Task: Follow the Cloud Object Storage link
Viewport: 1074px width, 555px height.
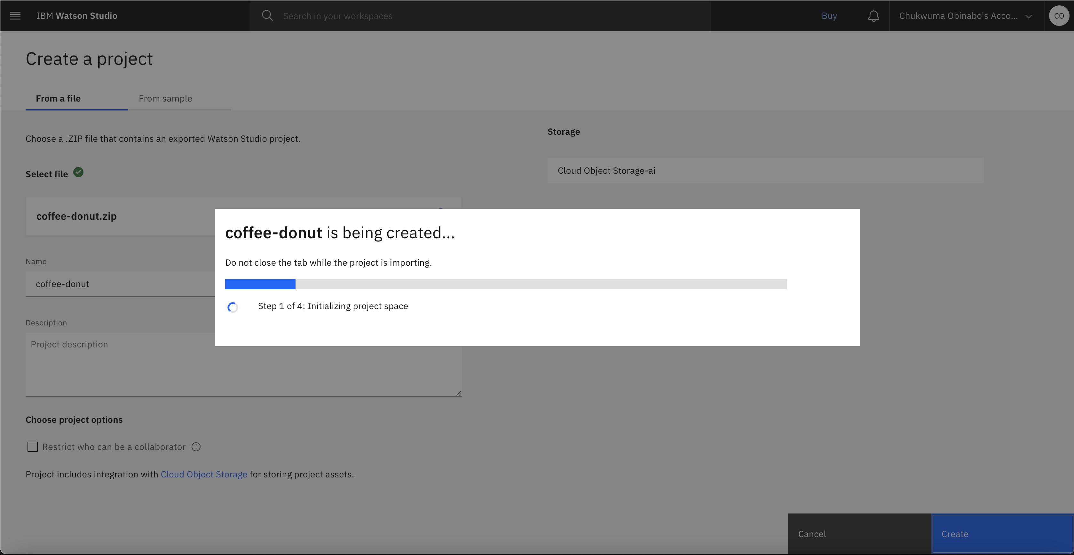Action: (x=204, y=474)
